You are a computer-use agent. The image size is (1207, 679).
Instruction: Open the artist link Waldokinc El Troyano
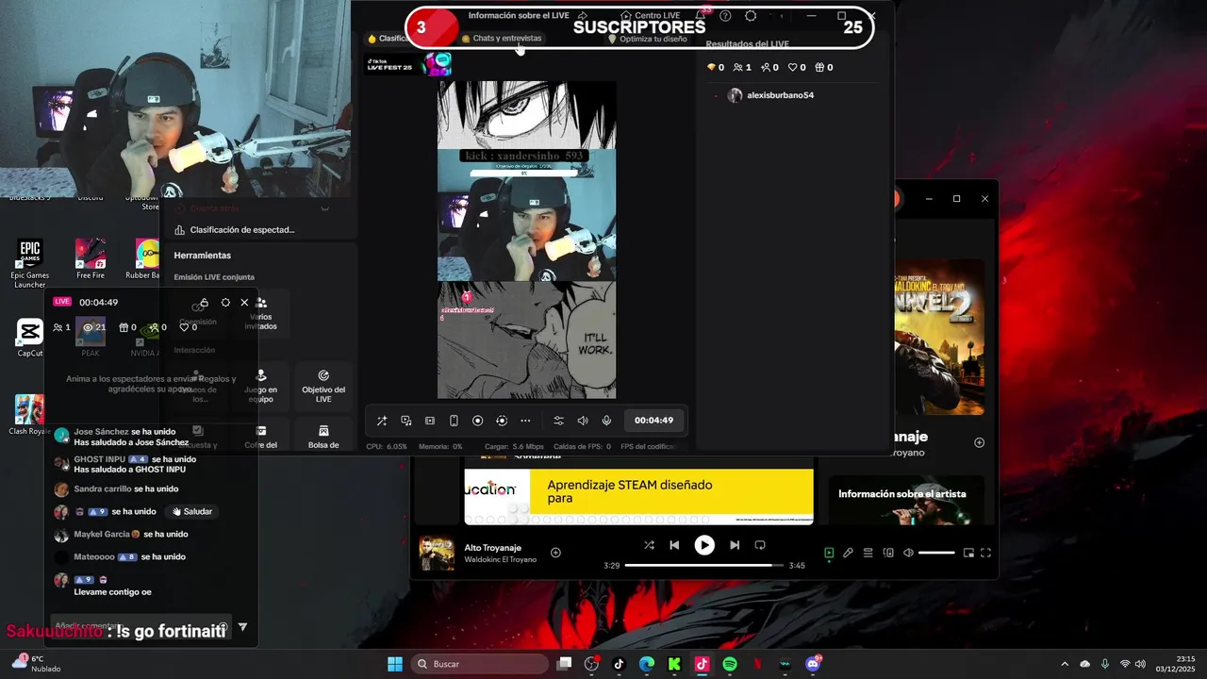pos(500,559)
